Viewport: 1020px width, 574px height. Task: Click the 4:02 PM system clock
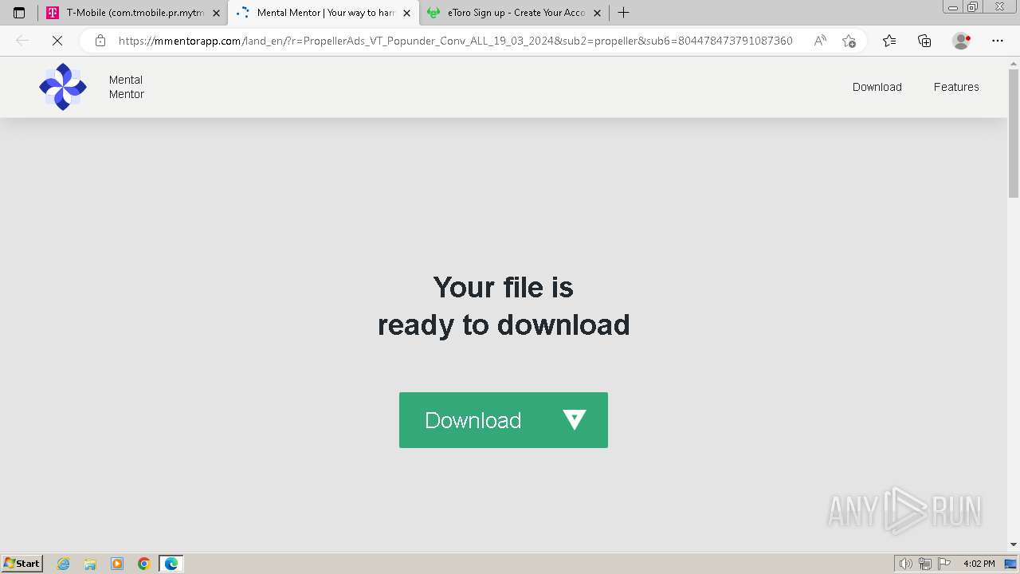pos(979,564)
